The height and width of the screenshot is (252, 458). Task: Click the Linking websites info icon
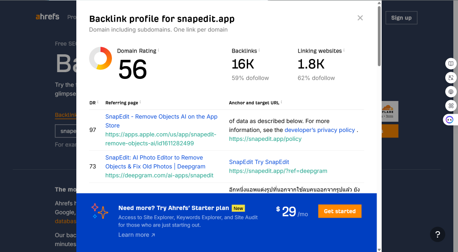344,50
